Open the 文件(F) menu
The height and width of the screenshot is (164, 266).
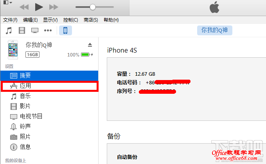pos(10,20)
